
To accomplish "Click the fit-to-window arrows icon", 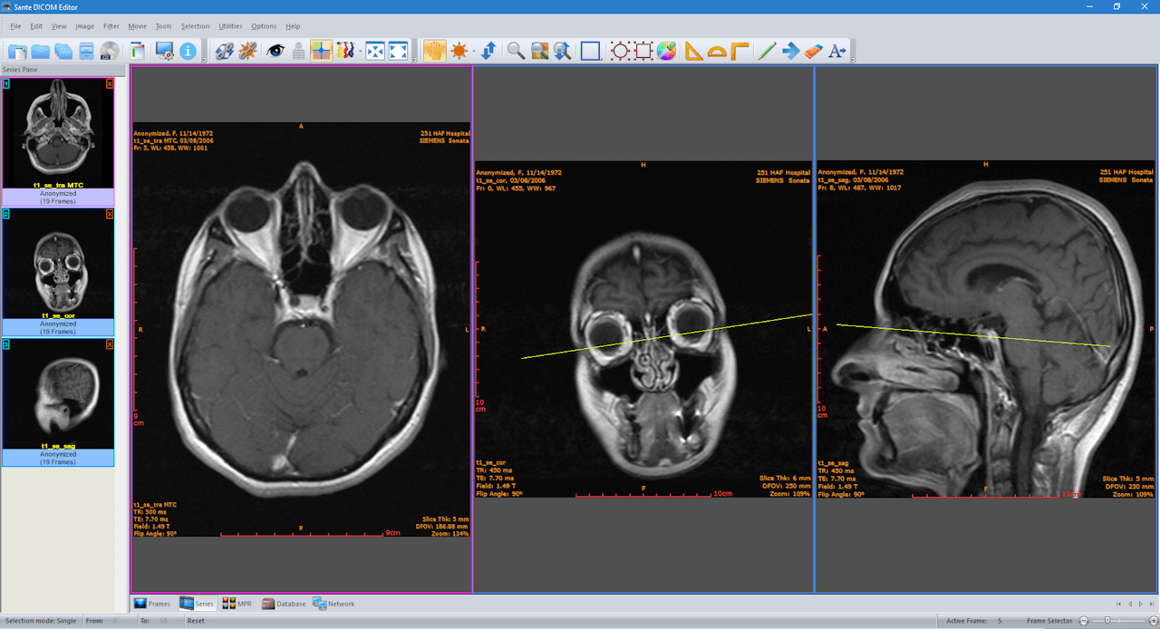I will (375, 51).
